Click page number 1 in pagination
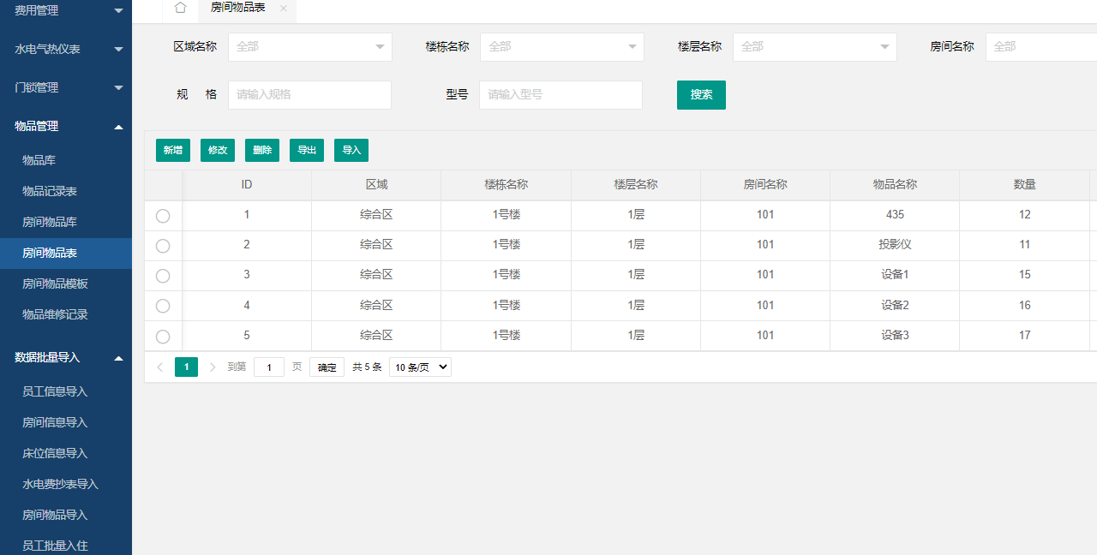 click(186, 367)
